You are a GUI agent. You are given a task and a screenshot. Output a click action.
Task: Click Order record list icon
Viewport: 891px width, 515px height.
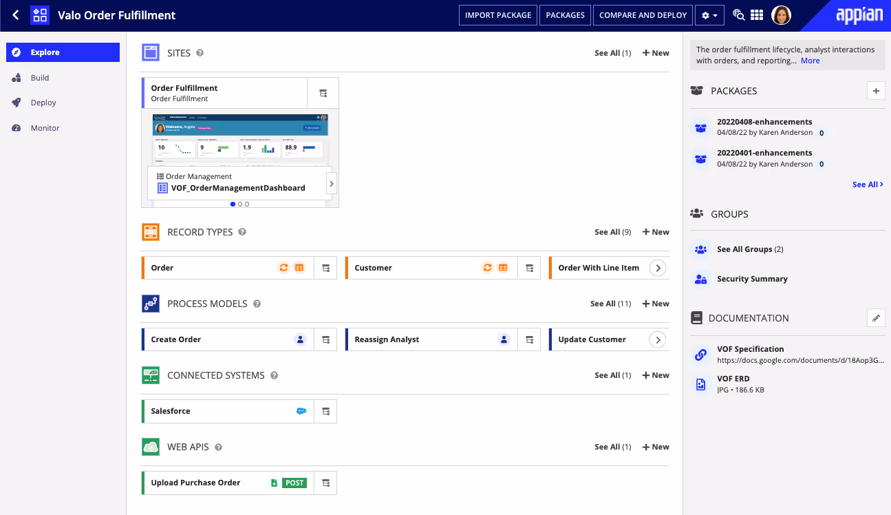pos(299,268)
